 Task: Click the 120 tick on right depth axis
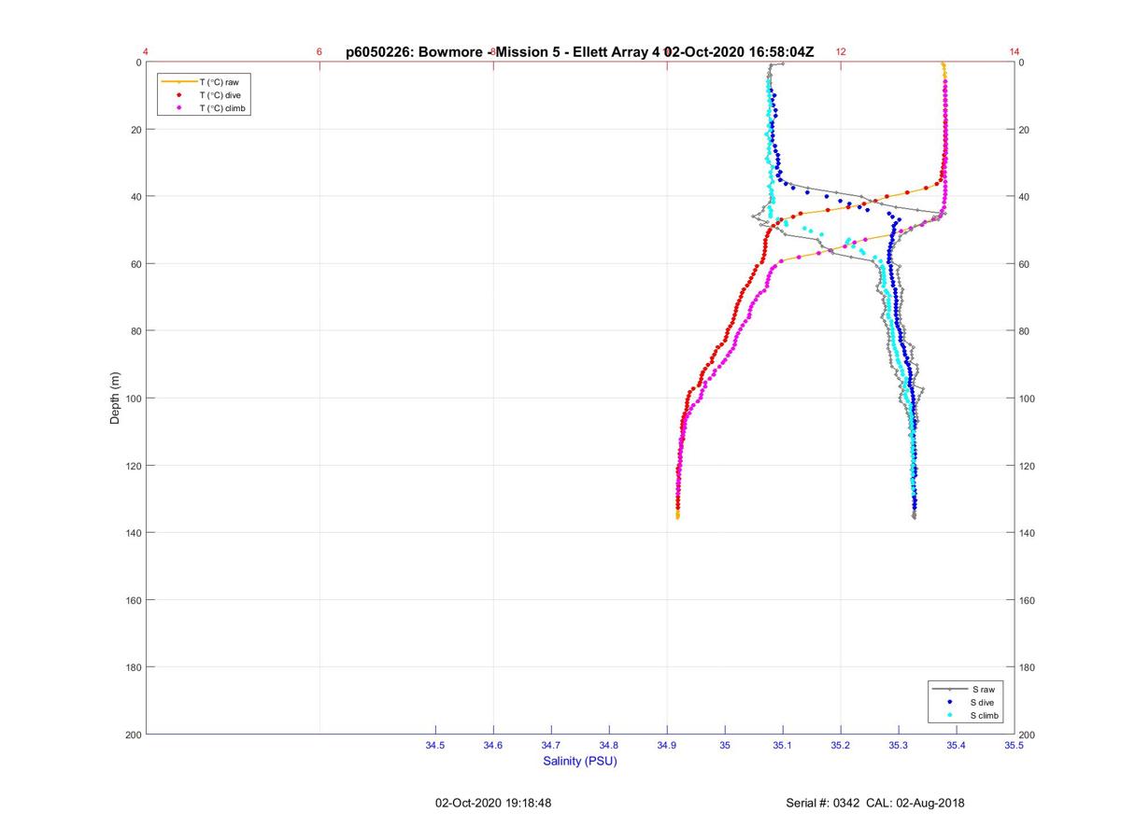pyautogui.click(x=1029, y=466)
